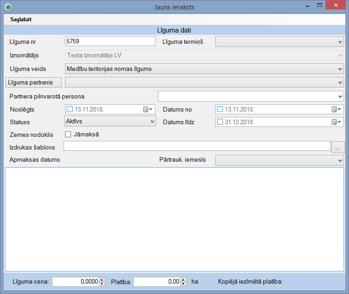Expand the Statuss dropdown showing Aktīvs

(110, 121)
